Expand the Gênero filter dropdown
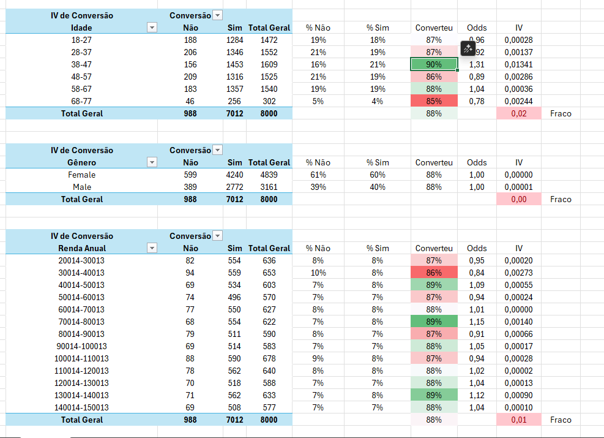Image resolution: width=604 pixels, height=438 pixels. click(x=152, y=162)
